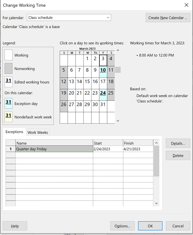Click the W column header in calendar
The height and width of the screenshot is (235, 193).
tap(88, 53)
